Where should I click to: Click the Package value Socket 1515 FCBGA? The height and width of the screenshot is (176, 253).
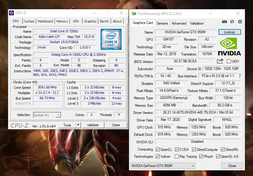(65, 42)
